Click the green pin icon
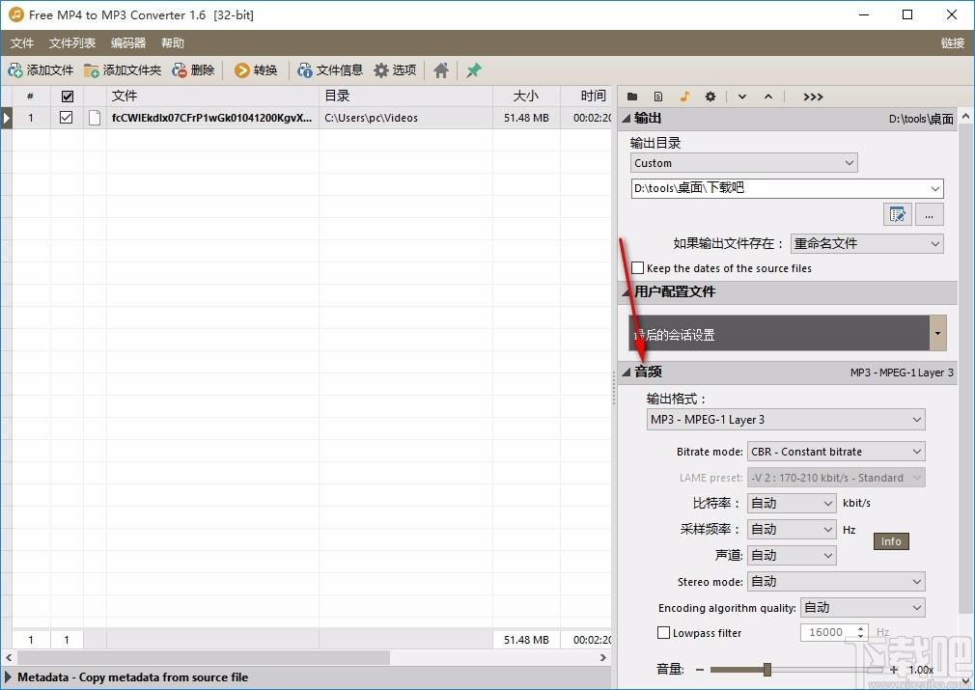 pos(474,70)
